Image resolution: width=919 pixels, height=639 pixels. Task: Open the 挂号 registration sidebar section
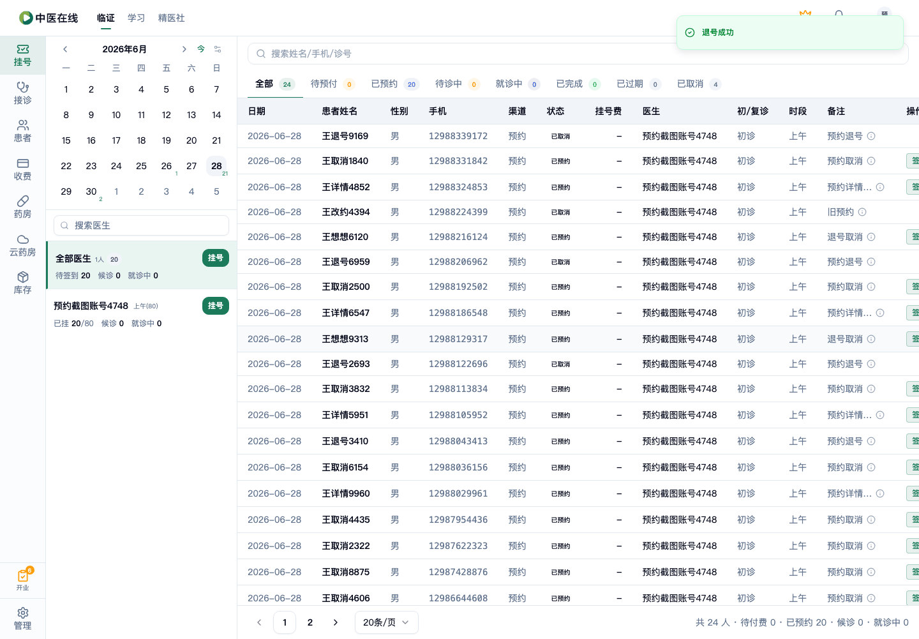coord(22,56)
